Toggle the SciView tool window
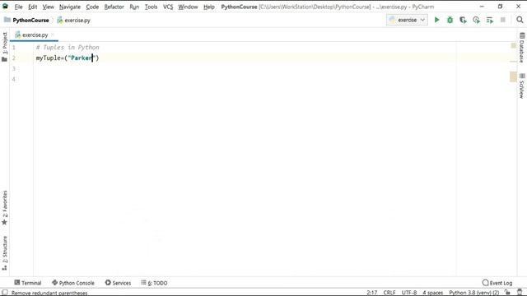 521,86
